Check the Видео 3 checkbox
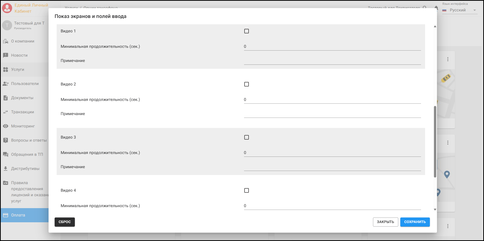 [247, 137]
